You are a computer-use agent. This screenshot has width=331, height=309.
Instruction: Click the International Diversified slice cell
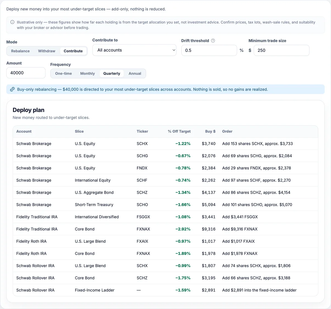pyautogui.click(x=97, y=217)
